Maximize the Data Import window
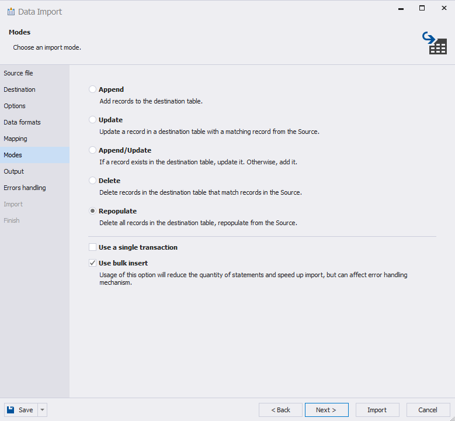Screen dimensions: 455x421 (422, 8)
